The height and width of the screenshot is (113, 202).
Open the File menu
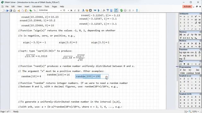[7, 7]
